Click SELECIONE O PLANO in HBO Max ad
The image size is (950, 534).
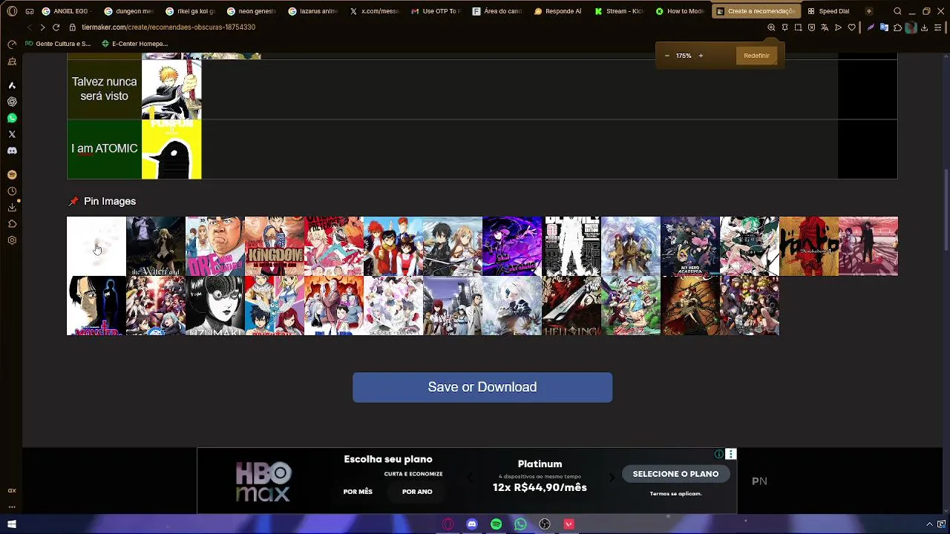(675, 474)
